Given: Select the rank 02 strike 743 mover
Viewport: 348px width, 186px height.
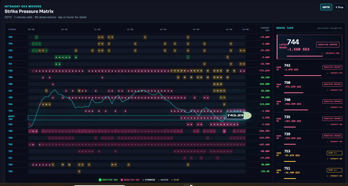Looking at the screenshot, I should 310,70.
